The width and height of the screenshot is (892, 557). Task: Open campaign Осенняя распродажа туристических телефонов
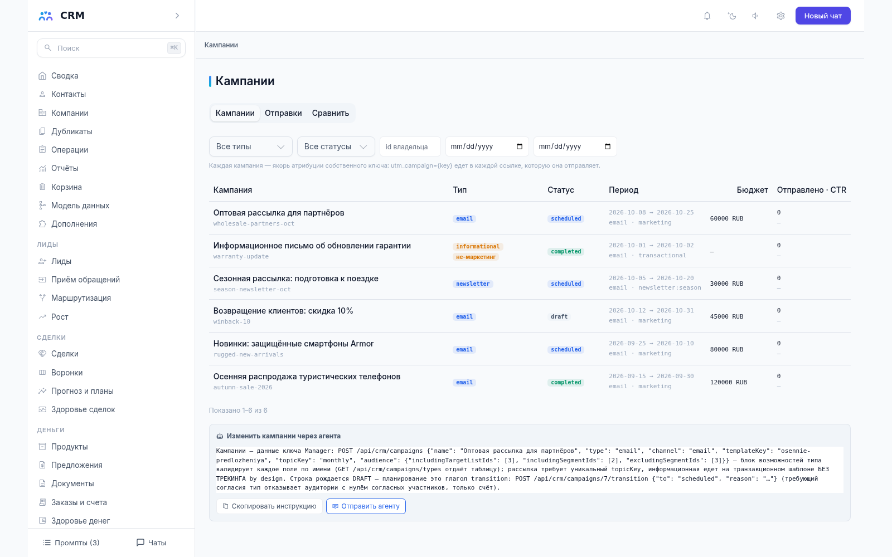307,377
